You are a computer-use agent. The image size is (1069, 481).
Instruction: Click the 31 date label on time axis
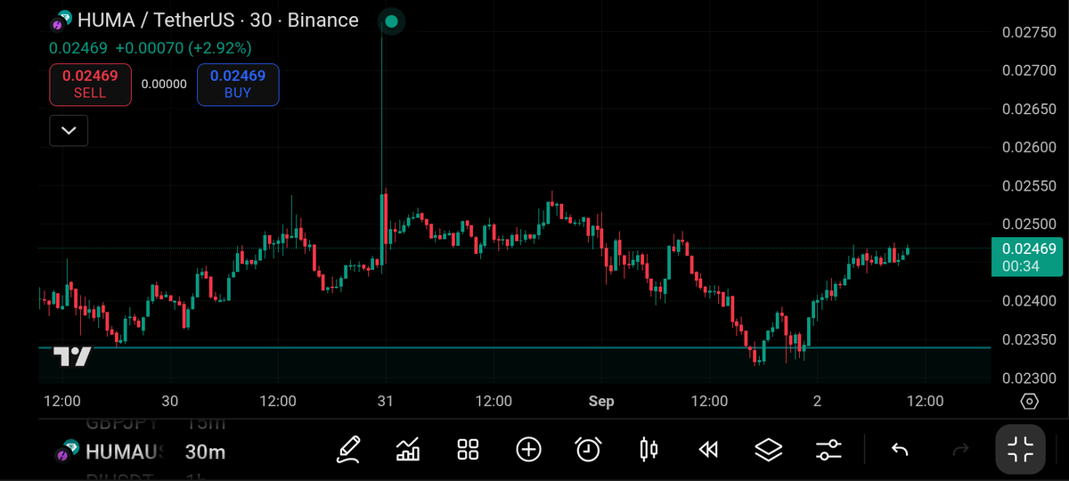386,402
